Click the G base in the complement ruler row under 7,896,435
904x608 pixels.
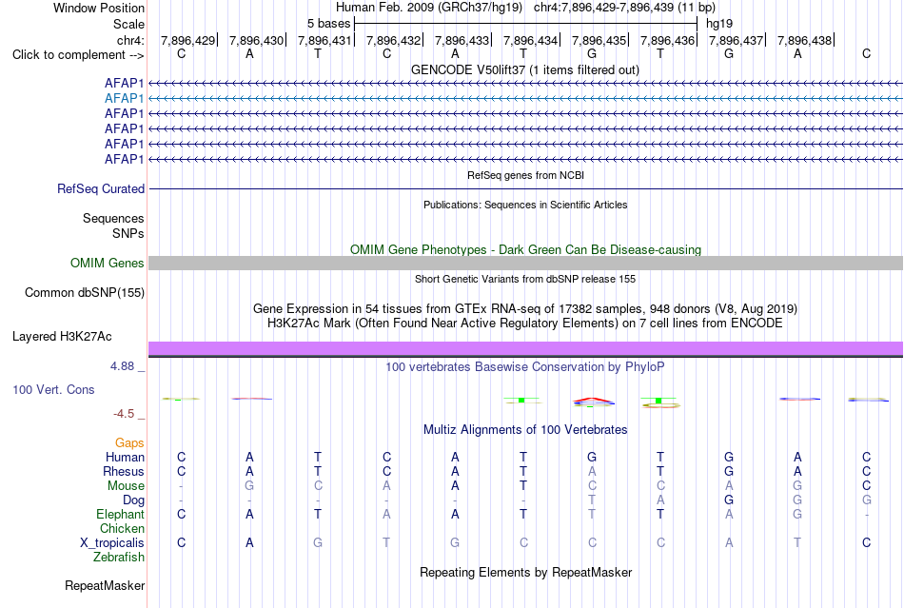pyautogui.click(x=592, y=53)
